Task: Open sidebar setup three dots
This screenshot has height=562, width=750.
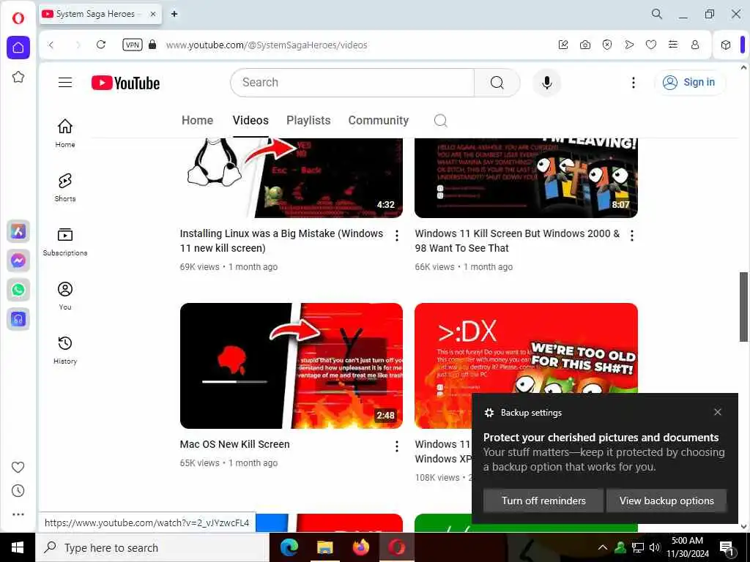Action: pos(18,514)
